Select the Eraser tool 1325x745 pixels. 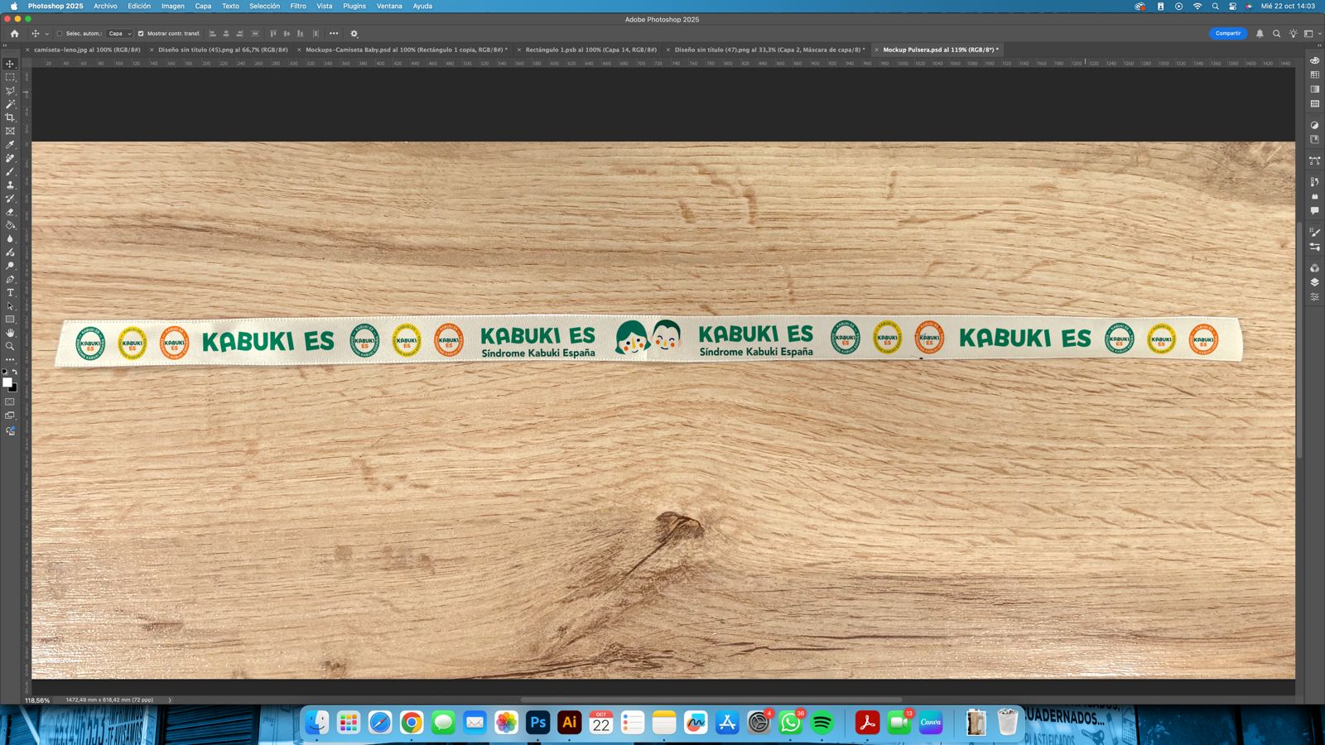[10, 212]
